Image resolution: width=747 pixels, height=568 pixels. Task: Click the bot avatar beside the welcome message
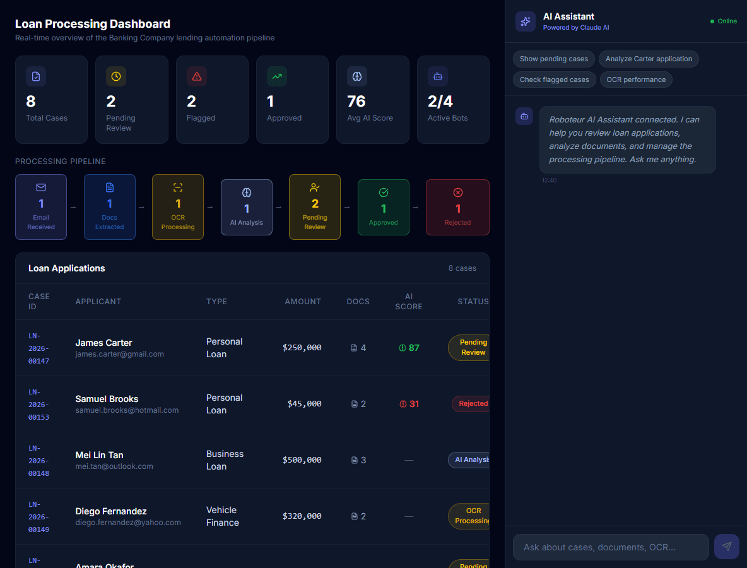(x=524, y=116)
